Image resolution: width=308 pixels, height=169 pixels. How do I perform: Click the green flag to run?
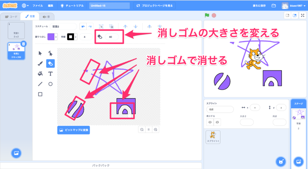(x=207, y=15)
